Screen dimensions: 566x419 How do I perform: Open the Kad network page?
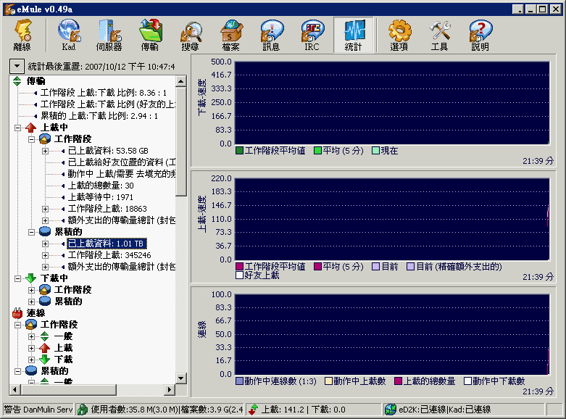tap(69, 35)
